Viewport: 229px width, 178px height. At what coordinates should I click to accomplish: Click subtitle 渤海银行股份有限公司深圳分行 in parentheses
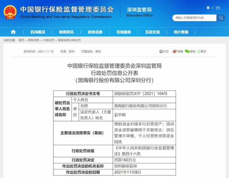click(x=114, y=80)
